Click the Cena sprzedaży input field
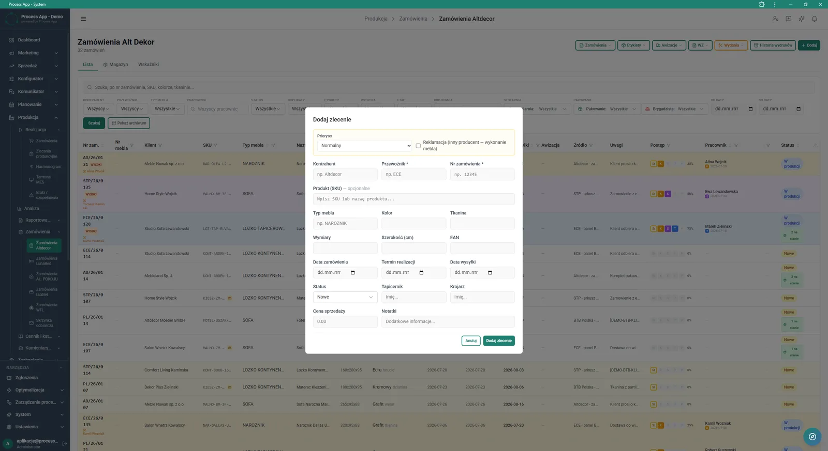Viewport: 828px width, 451px height. [x=345, y=321]
